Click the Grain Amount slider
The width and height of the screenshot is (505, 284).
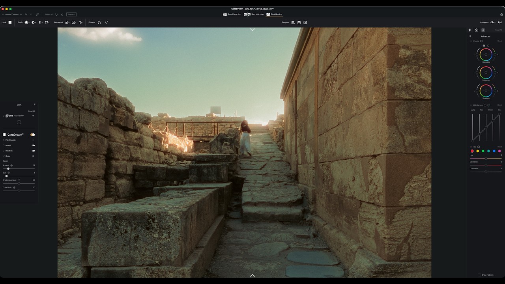19,169
